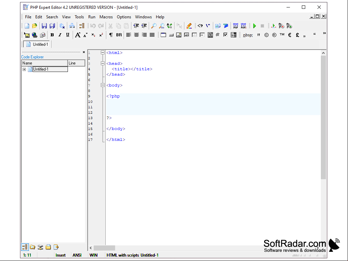This screenshot has height=261, width=348.
Task: Click the single-disk Save icon
Action: (x=44, y=26)
